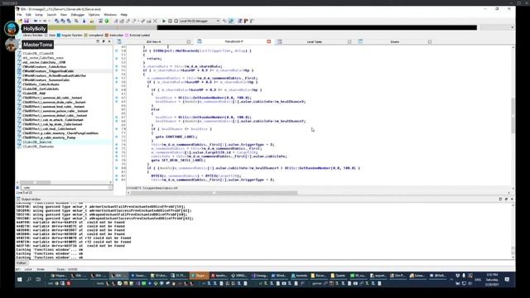The image size is (530, 298).
Task: Open the Jump menu
Action: (39, 15)
